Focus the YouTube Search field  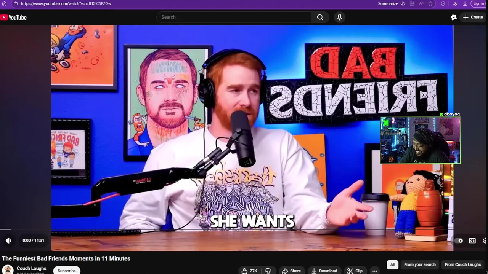pyautogui.click(x=234, y=17)
